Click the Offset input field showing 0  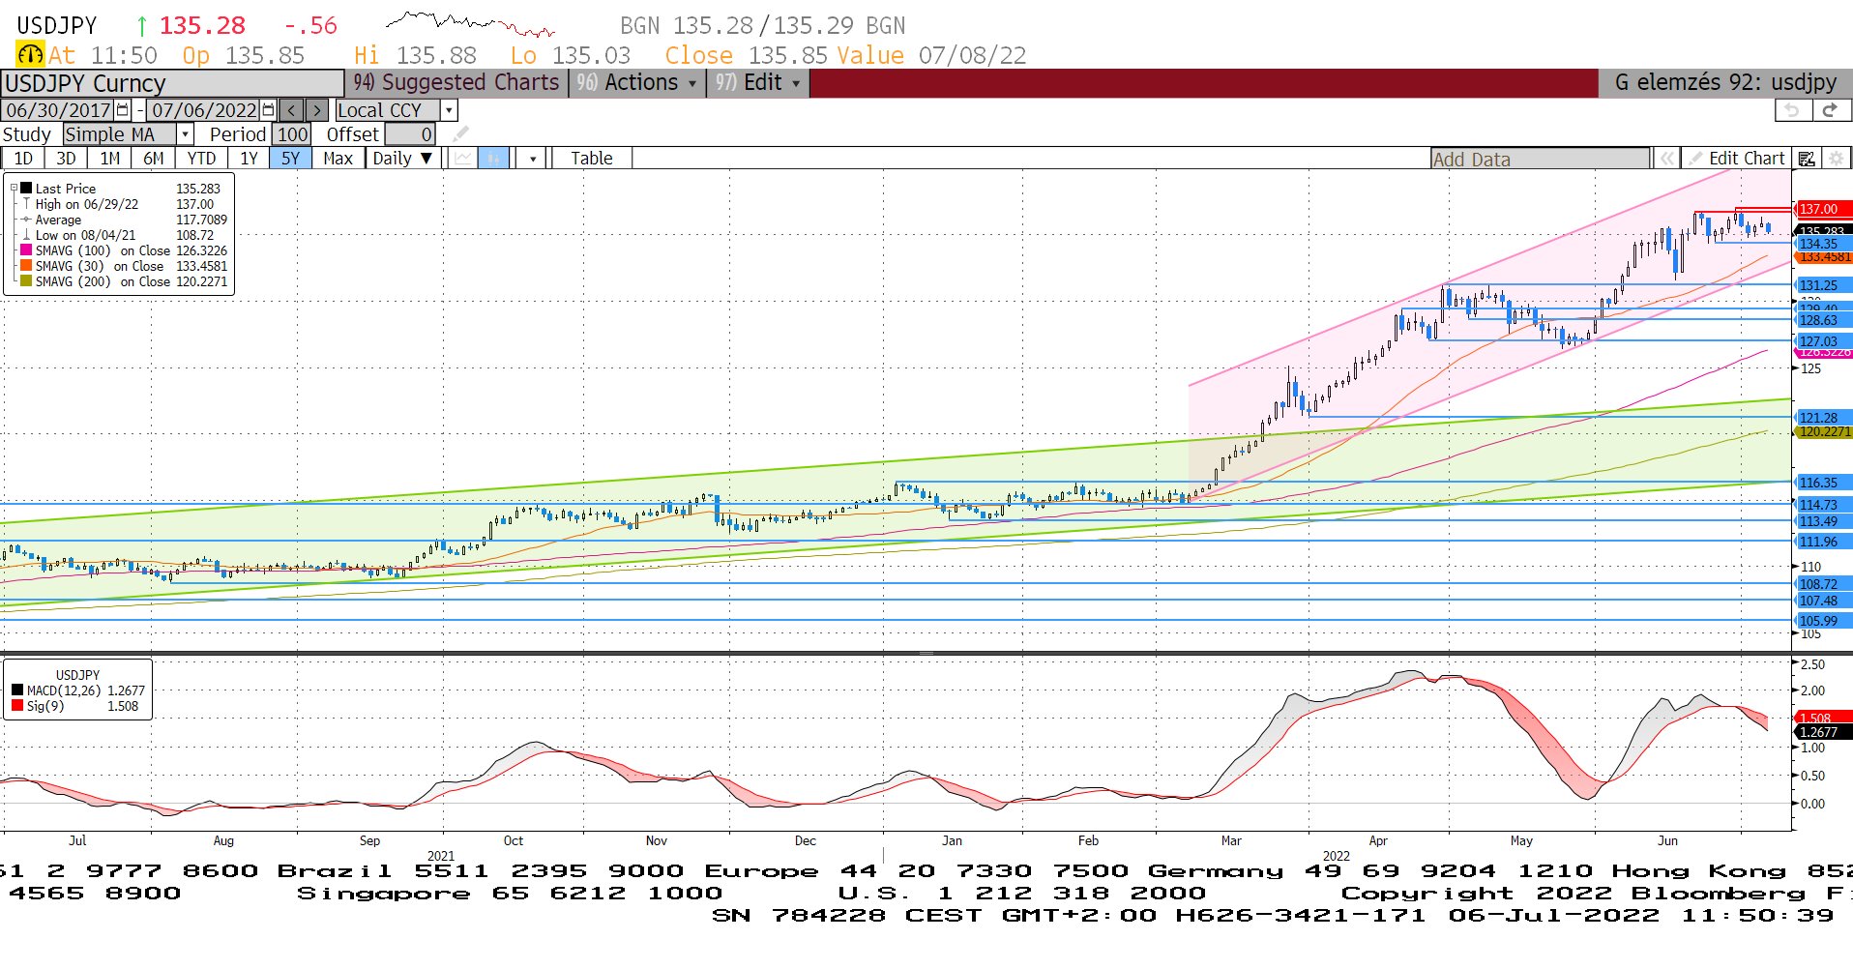pos(411,134)
